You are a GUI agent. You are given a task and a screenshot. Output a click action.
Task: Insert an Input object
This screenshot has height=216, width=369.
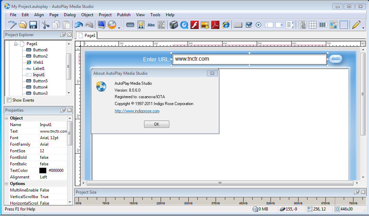(269, 24)
